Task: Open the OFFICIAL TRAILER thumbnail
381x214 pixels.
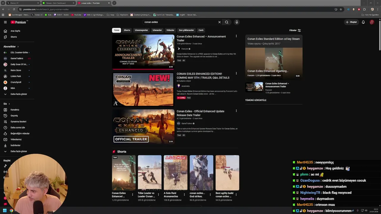Action: point(143,127)
